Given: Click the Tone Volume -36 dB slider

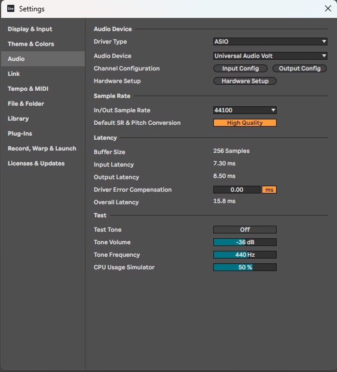Looking at the screenshot, I should [244, 242].
